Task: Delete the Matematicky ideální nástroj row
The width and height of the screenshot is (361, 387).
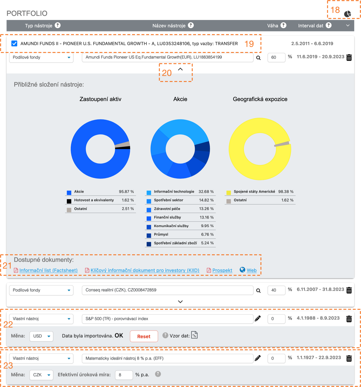Action: pyautogui.click(x=349, y=358)
